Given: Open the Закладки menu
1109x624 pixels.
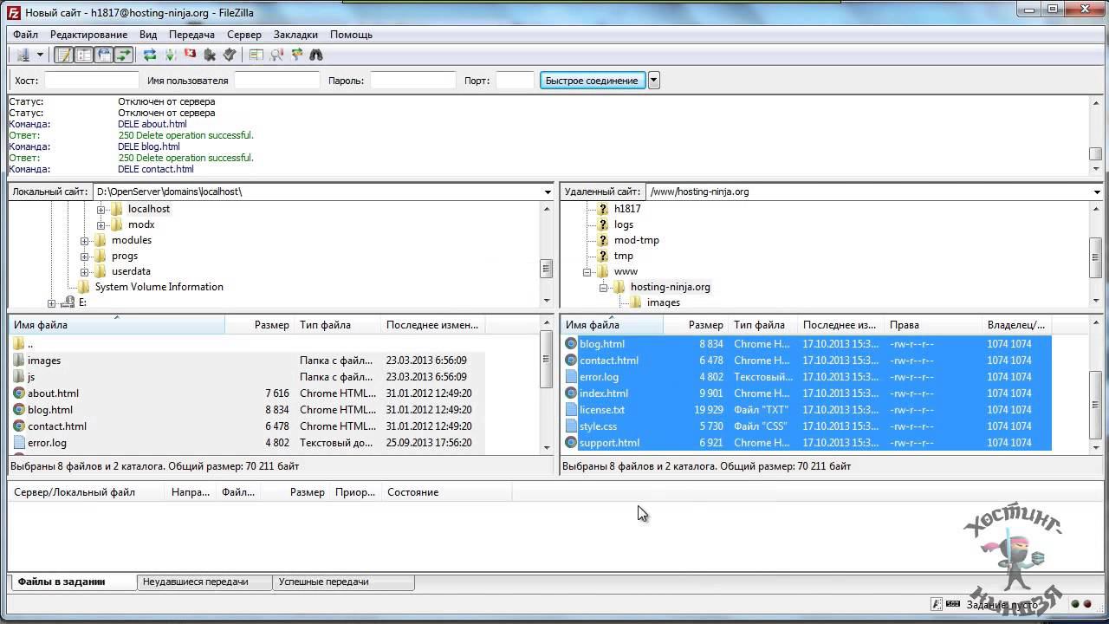Looking at the screenshot, I should (x=295, y=35).
